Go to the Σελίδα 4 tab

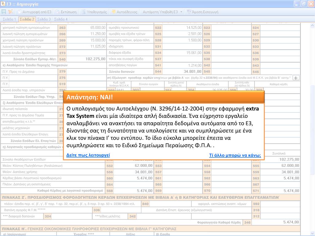[x=61, y=19]
